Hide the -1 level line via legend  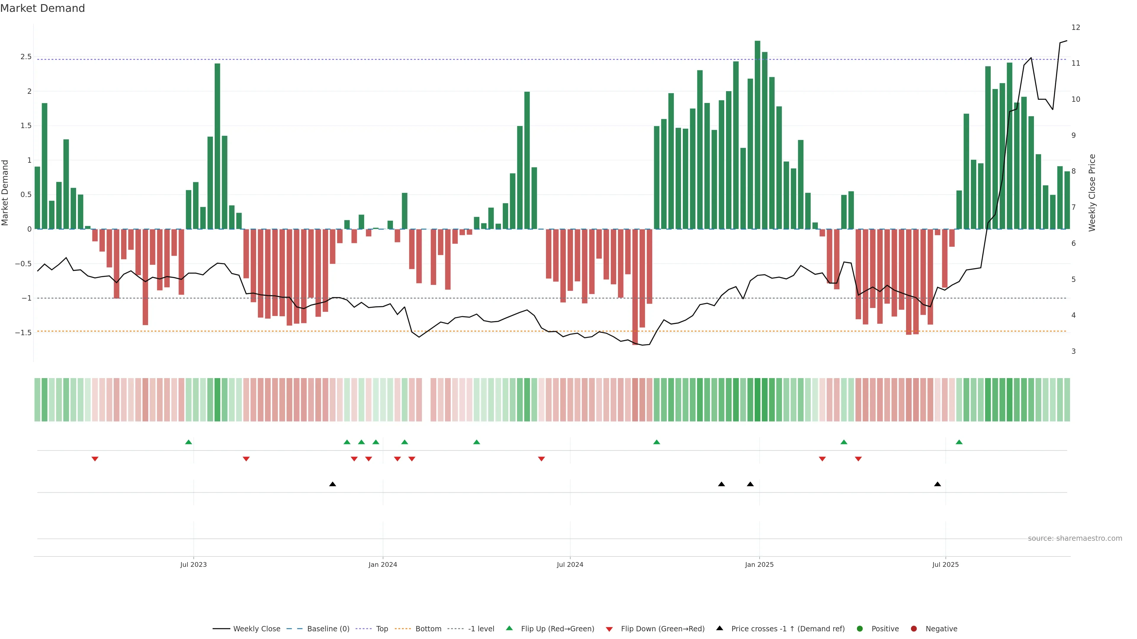tap(481, 628)
